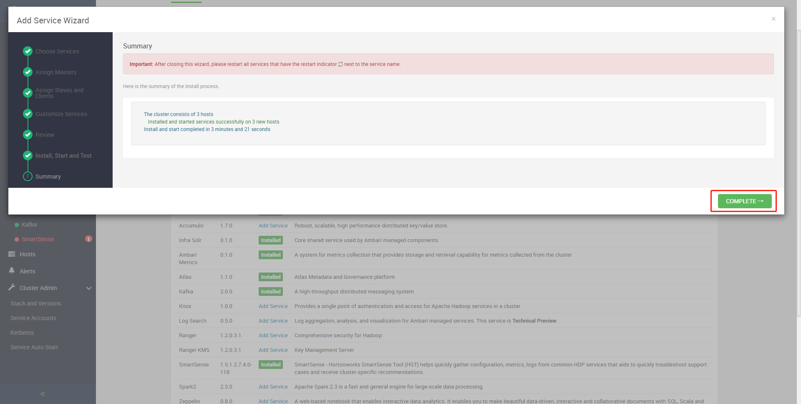Click the Ranger KMS service name cell
801x404 pixels.
[194, 350]
